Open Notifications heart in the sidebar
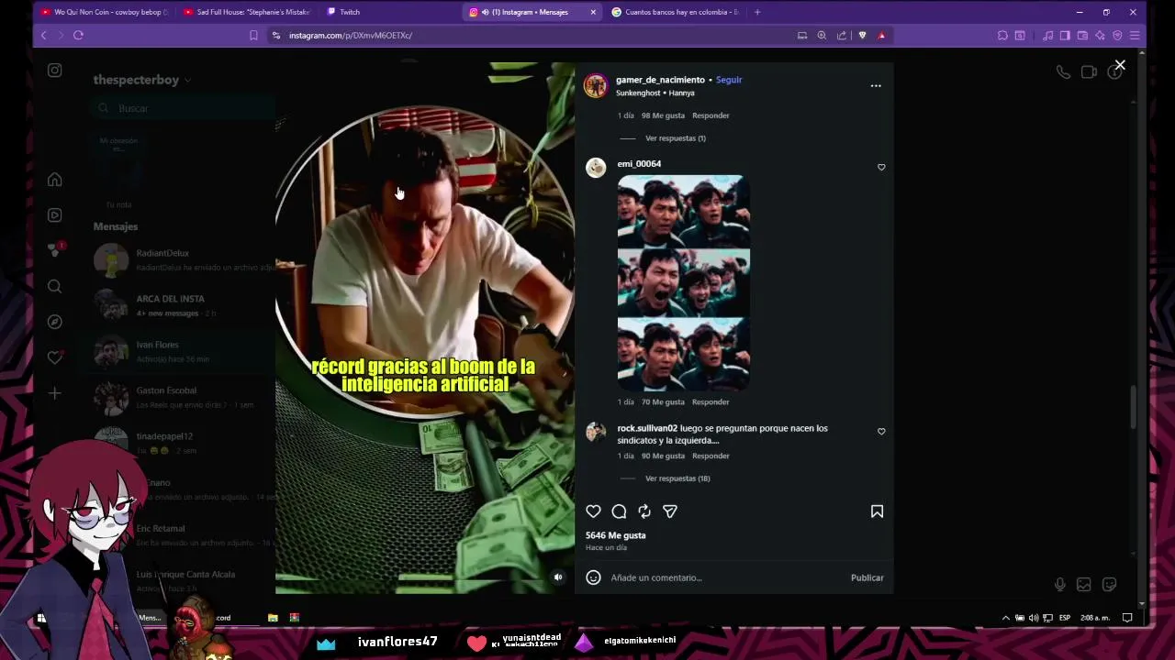The height and width of the screenshot is (660, 1175). pos(55,357)
